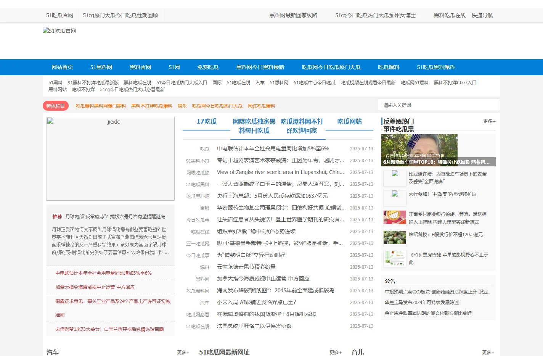
Task: Open the sub-nav link 汽车
Action: pos(260,83)
